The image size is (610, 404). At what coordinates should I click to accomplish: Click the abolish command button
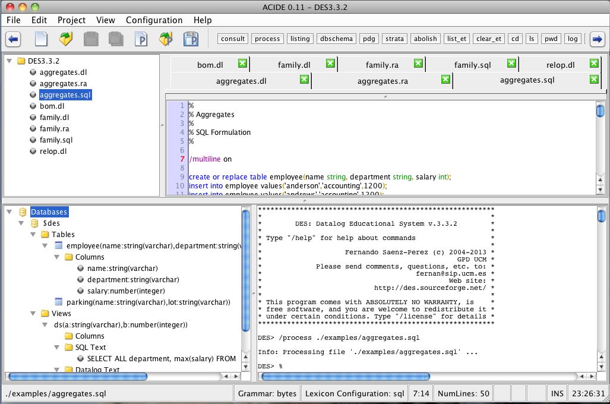tap(425, 39)
